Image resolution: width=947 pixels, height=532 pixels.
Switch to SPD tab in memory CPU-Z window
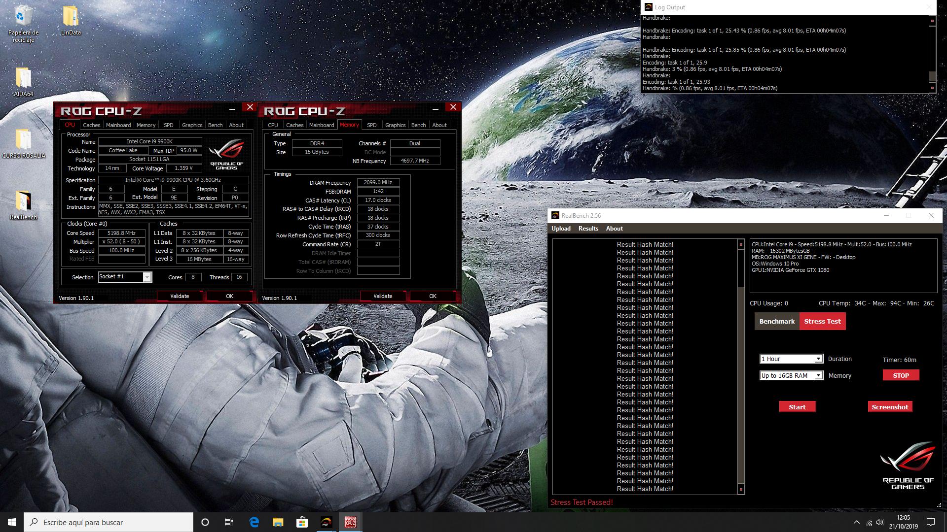pyautogui.click(x=371, y=125)
